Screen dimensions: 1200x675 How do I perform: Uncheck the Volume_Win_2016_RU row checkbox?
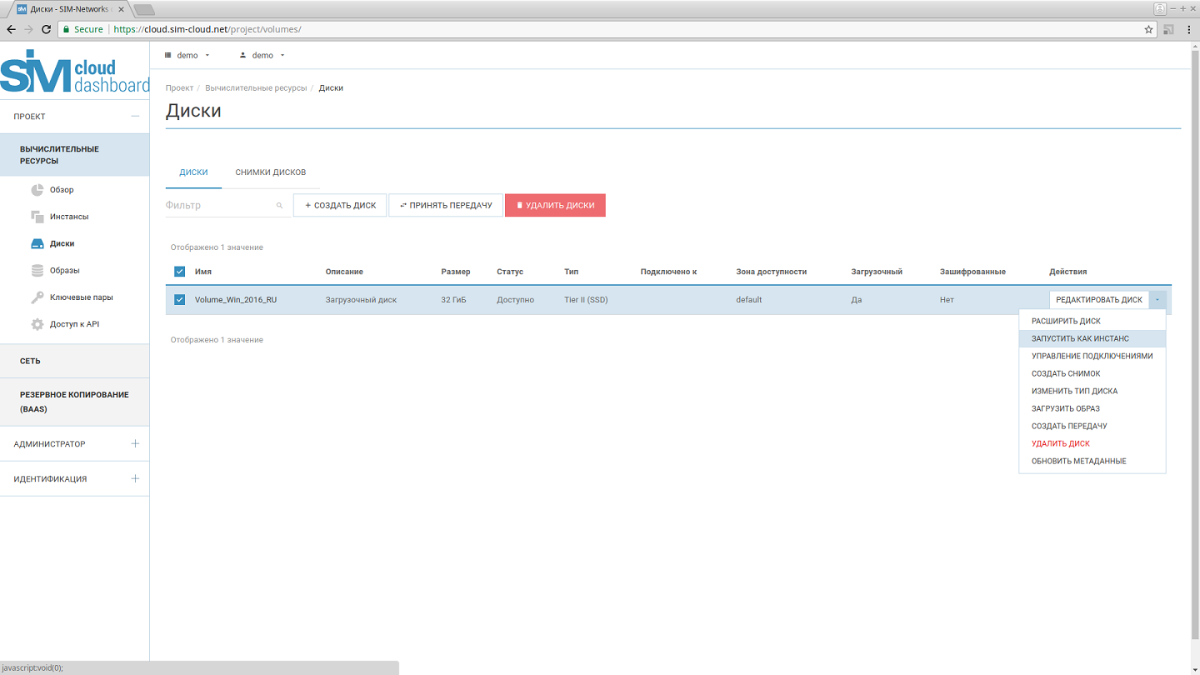[179, 300]
